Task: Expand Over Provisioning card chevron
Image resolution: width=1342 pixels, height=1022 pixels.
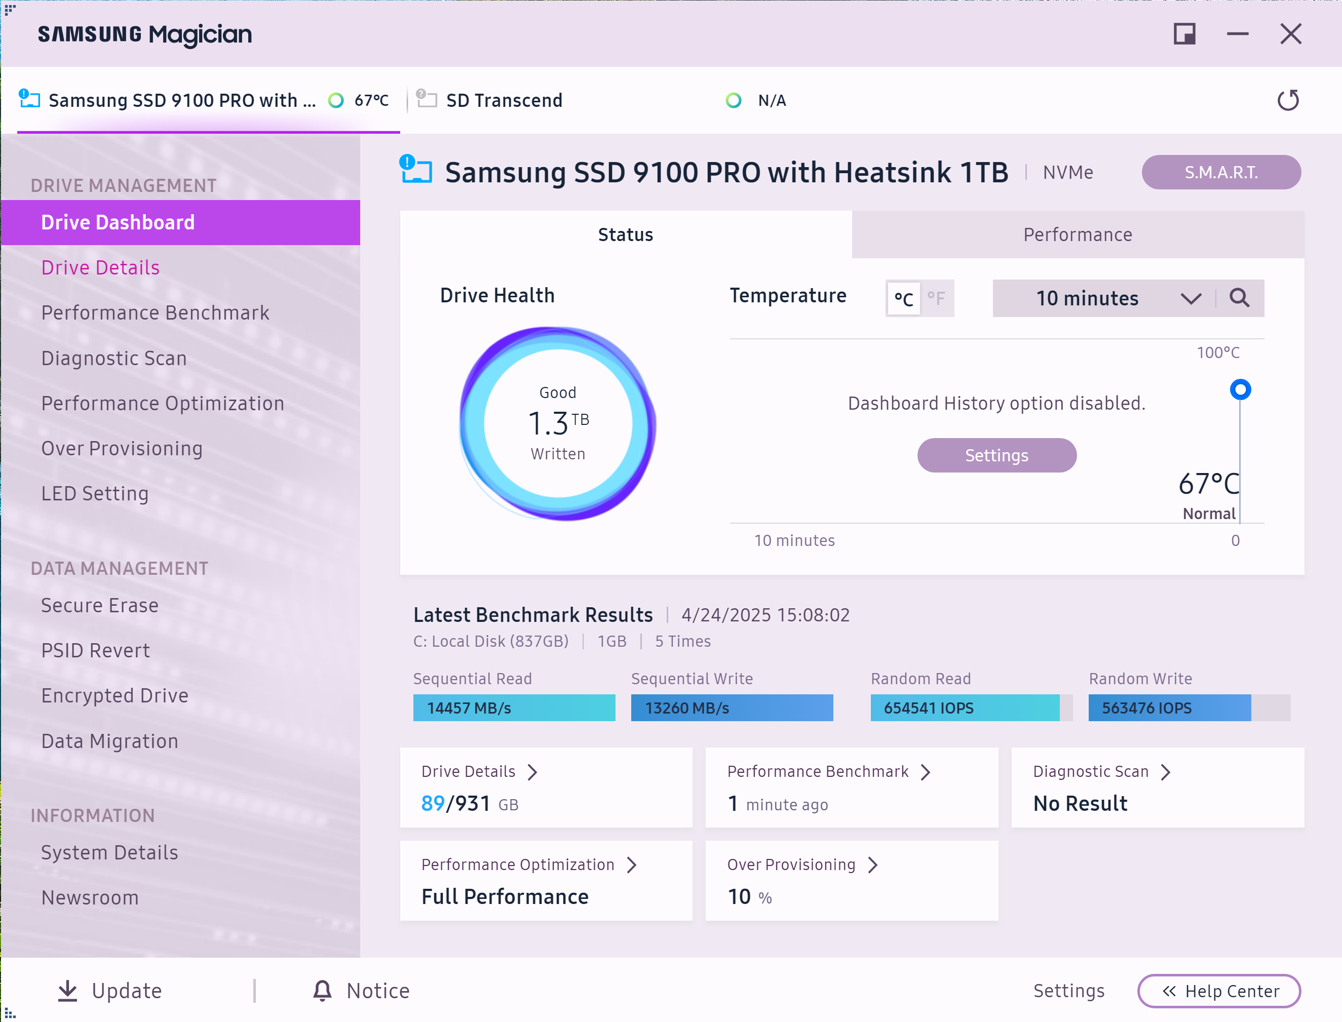Action: 873,865
